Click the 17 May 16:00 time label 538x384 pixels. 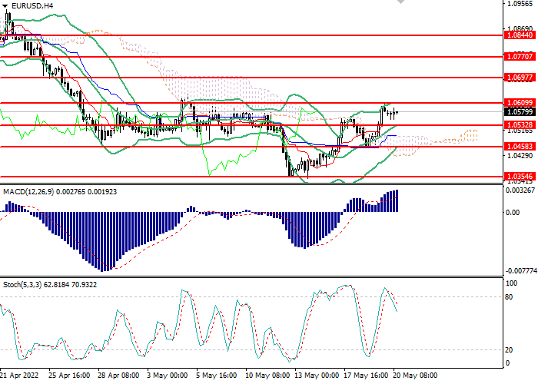[x=366, y=375]
